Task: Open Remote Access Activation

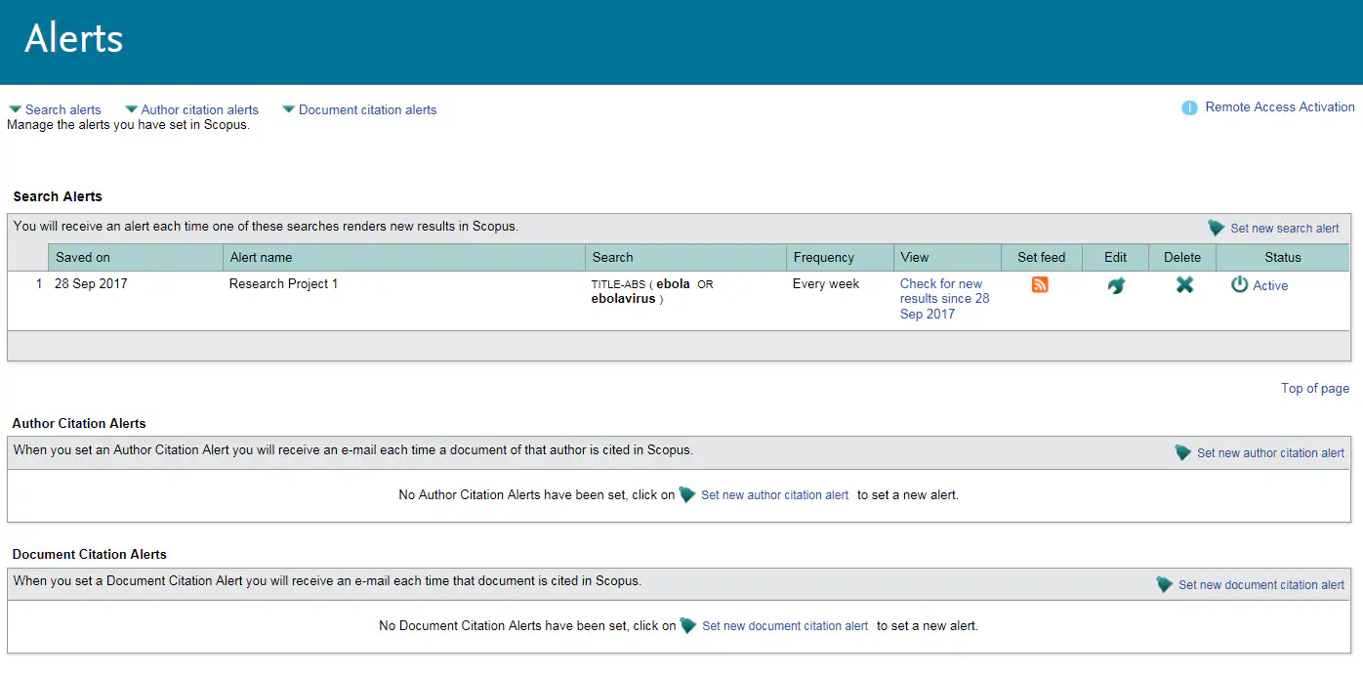Action: [x=1280, y=106]
